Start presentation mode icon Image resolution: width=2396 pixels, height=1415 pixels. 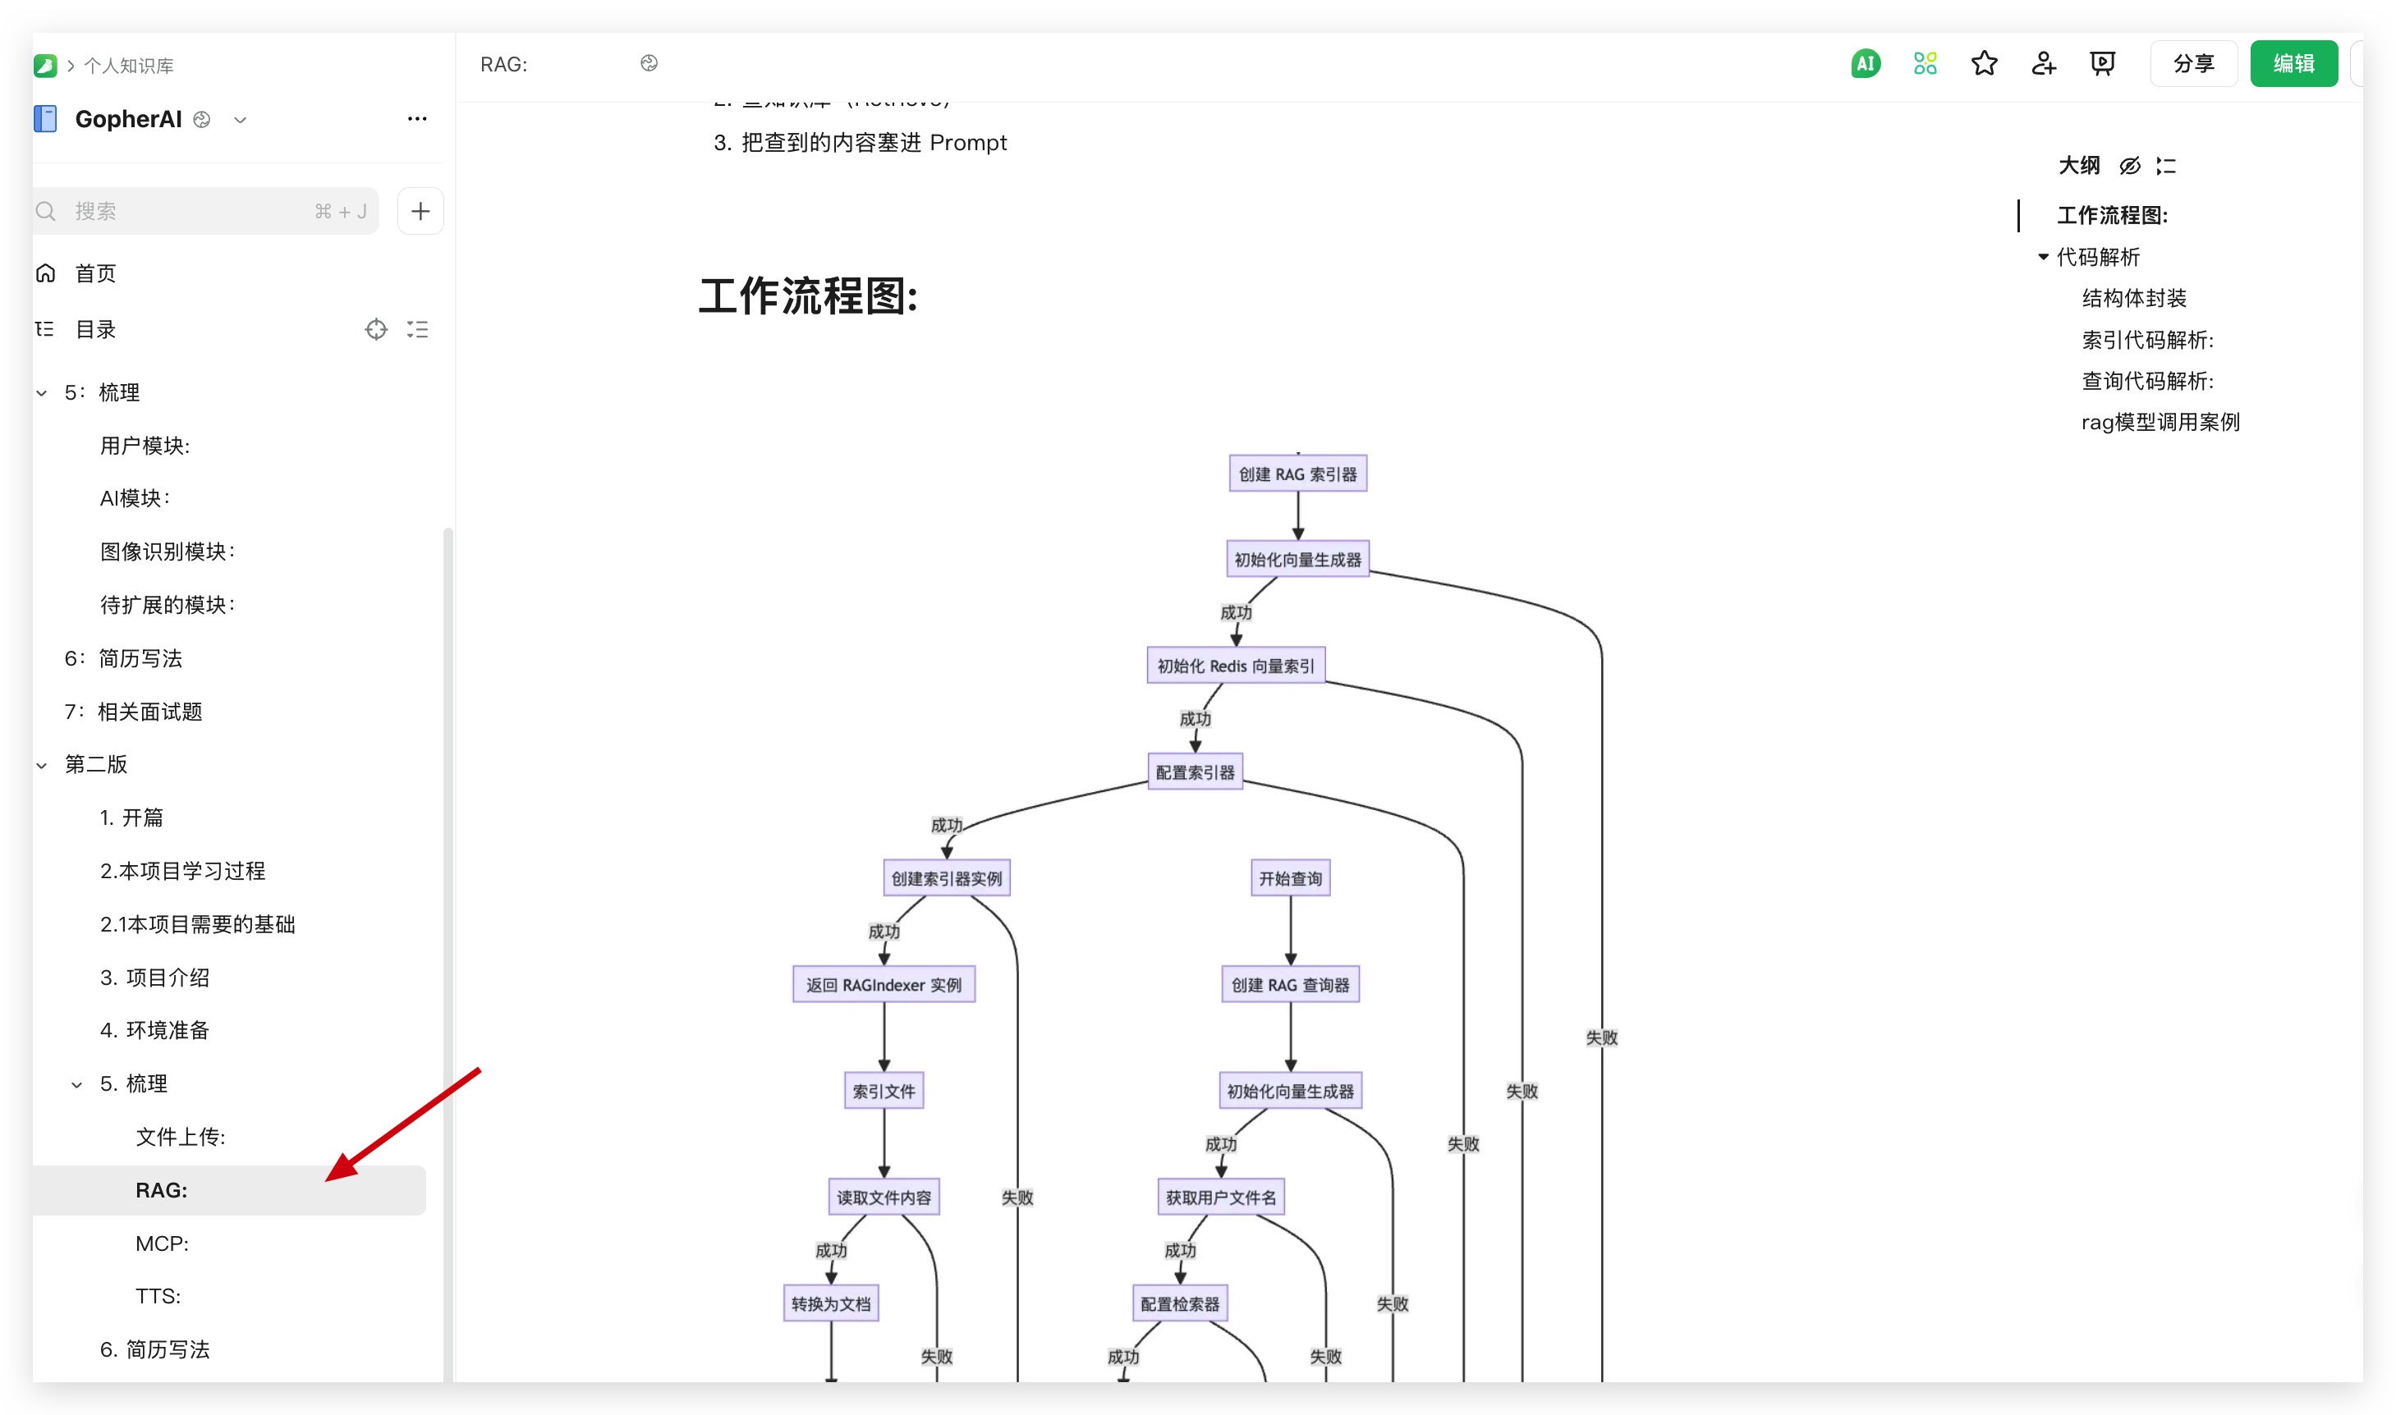[2102, 64]
